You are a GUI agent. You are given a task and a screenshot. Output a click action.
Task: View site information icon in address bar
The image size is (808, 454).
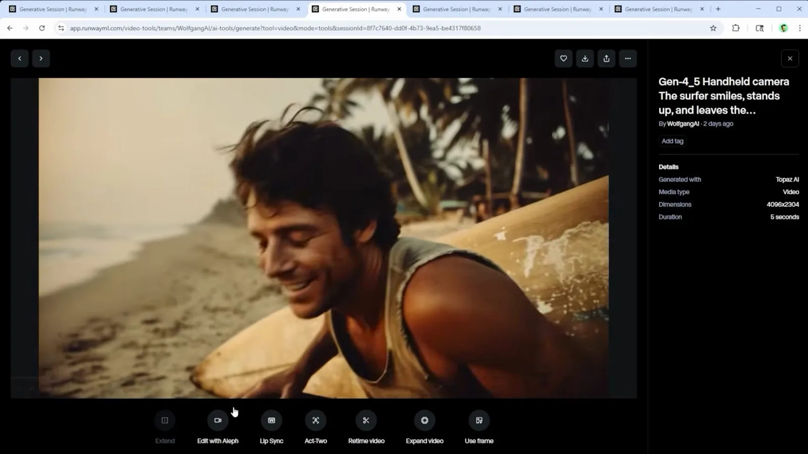61,28
